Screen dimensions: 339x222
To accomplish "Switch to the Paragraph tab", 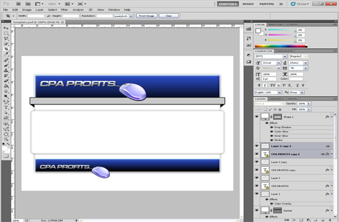I will (x=284, y=51).
